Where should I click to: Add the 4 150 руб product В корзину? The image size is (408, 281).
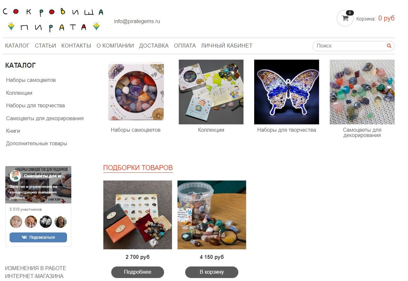coord(212,272)
